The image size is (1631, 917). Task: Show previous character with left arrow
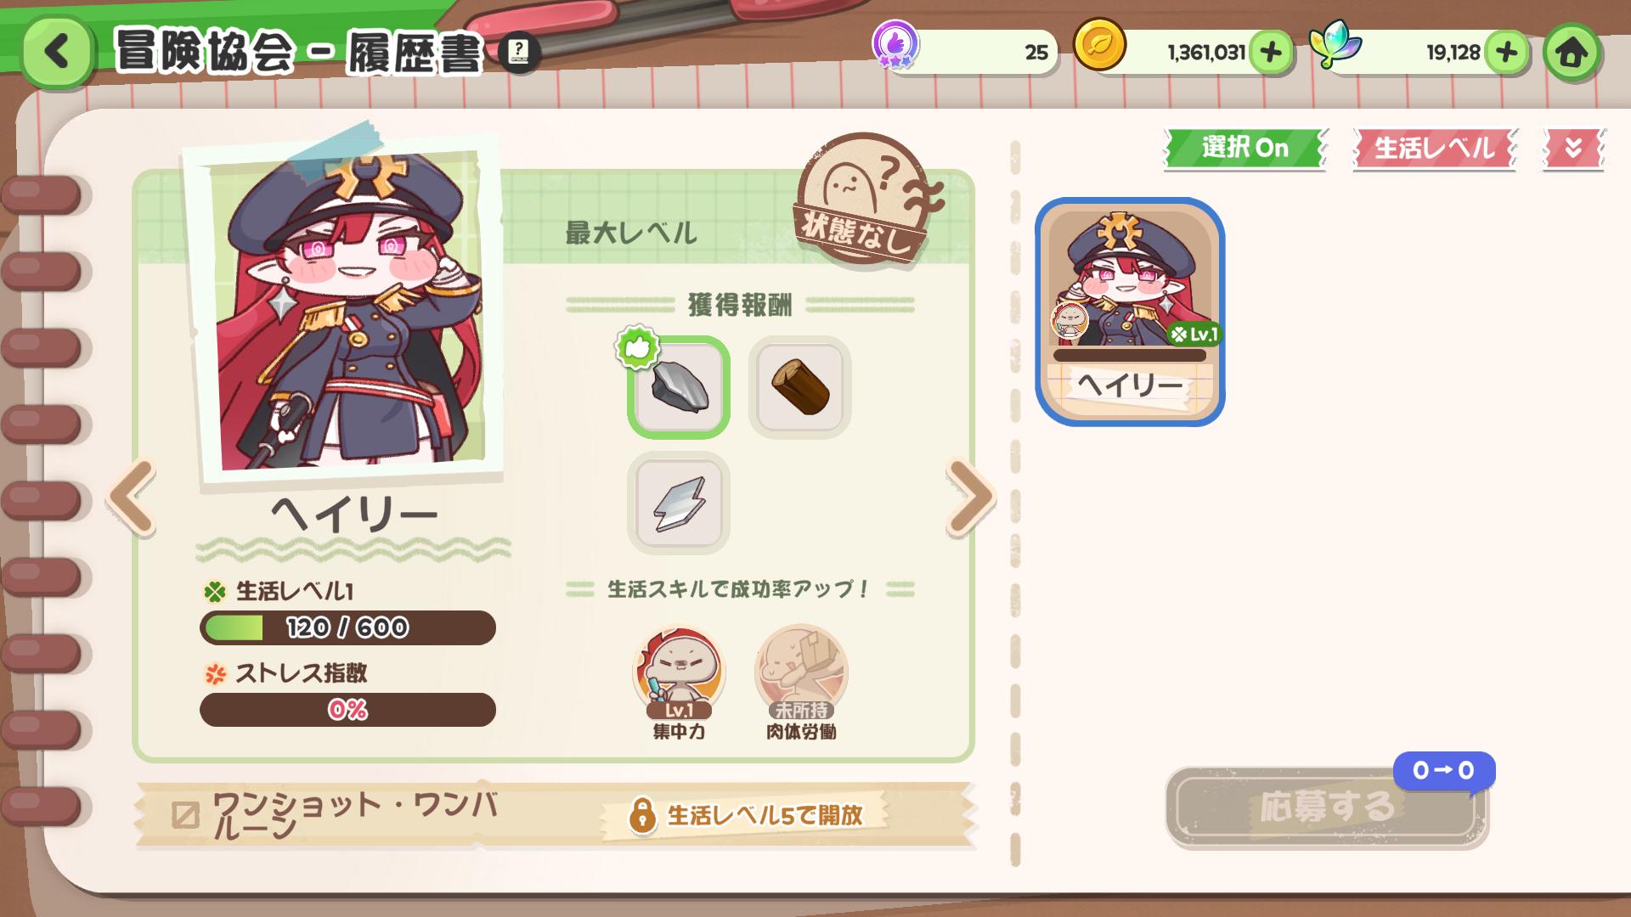tap(132, 498)
